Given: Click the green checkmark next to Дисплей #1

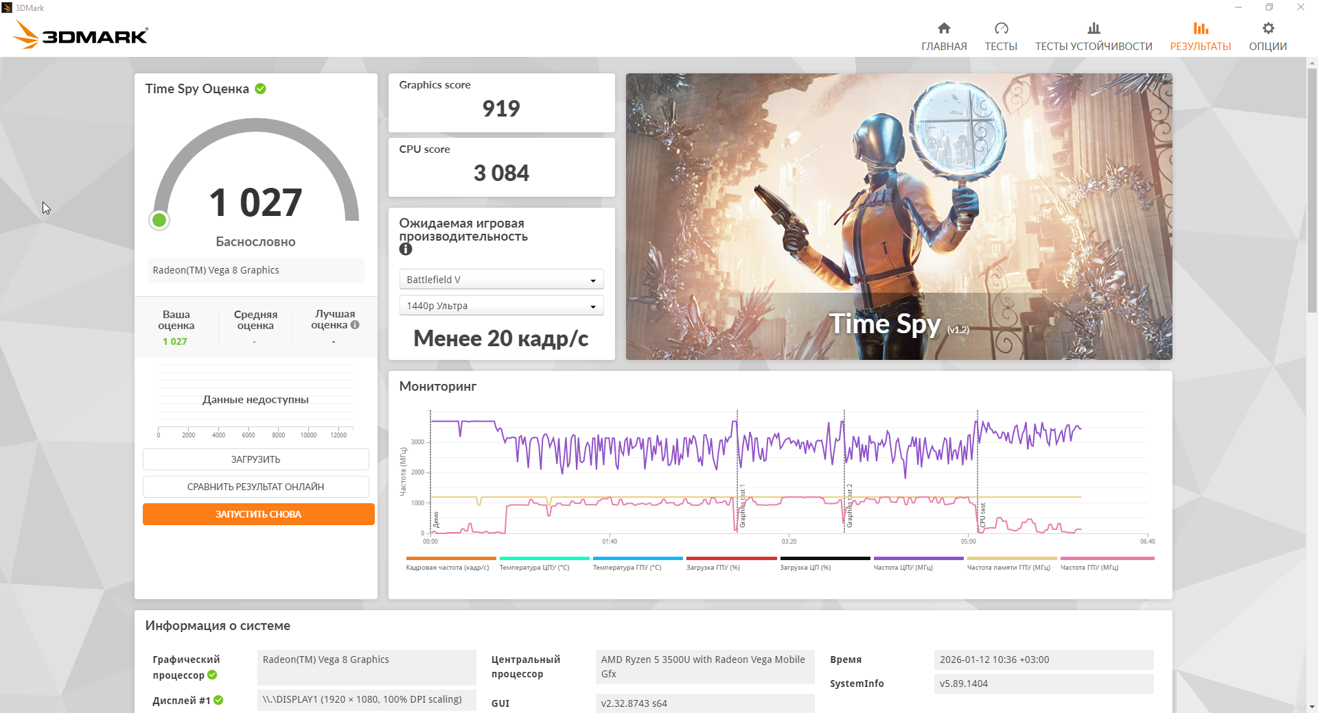Looking at the screenshot, I should pos(218,700).
